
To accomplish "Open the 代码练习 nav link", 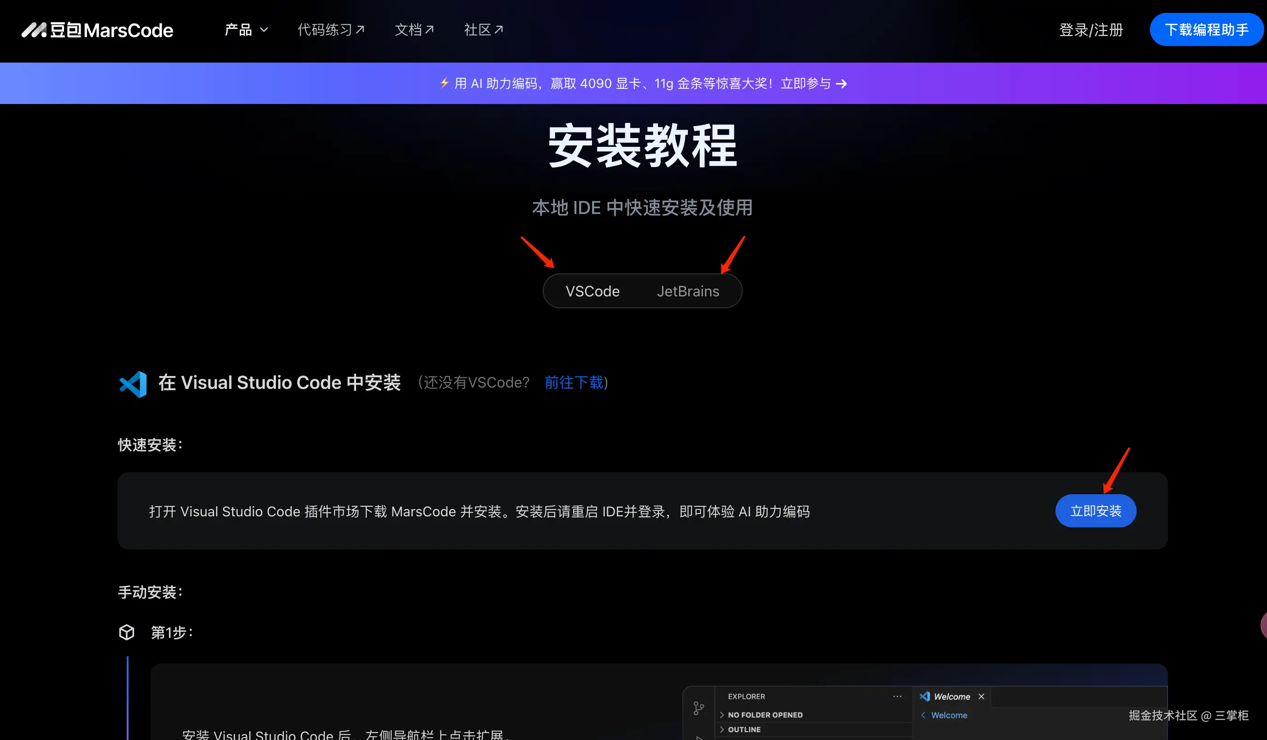I will (x=331, y=30).
